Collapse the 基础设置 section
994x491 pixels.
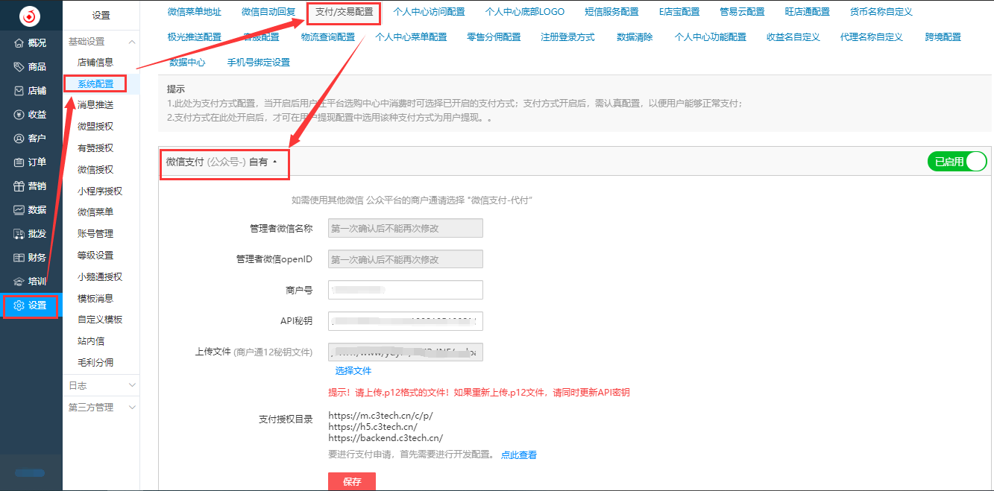(x=101, y=41)
